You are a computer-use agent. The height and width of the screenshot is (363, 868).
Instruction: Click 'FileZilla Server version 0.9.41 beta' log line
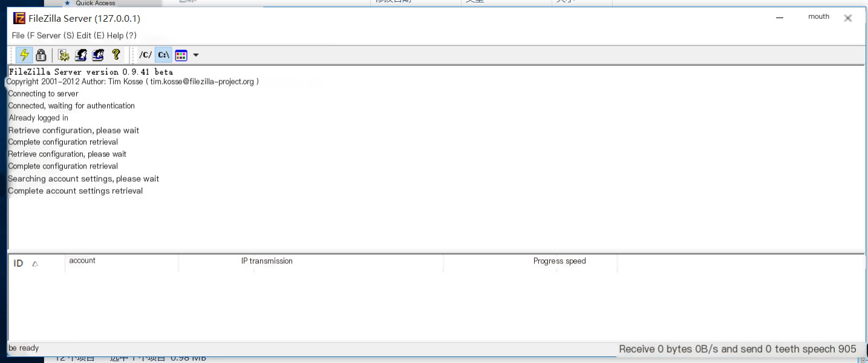91,72
